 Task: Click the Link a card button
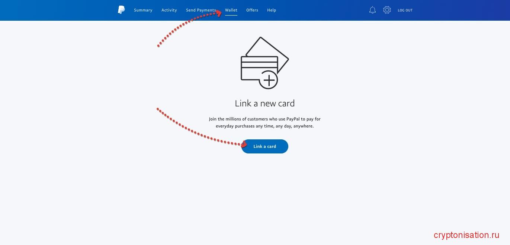(x=264, y=146)
